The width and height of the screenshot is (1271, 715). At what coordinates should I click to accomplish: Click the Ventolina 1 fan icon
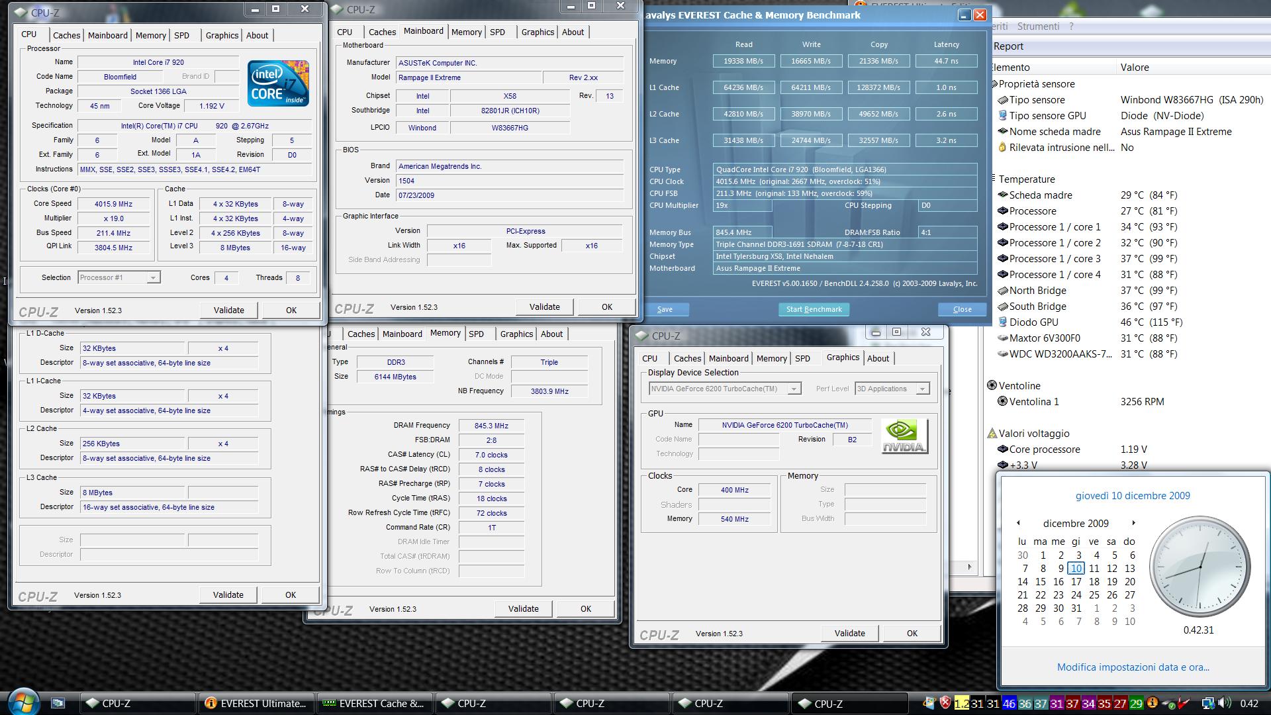click(1003, 402)
